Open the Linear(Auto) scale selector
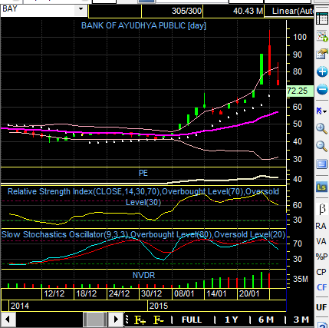The image size is (329, 328). [290, 11]
